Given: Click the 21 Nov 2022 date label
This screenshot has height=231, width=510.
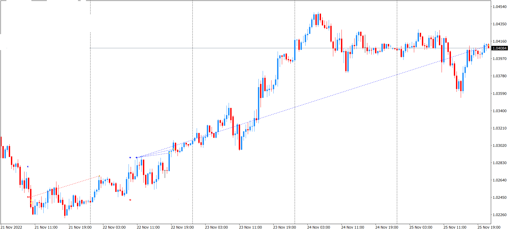Looking at the screenshot, I should coord(11,227).
